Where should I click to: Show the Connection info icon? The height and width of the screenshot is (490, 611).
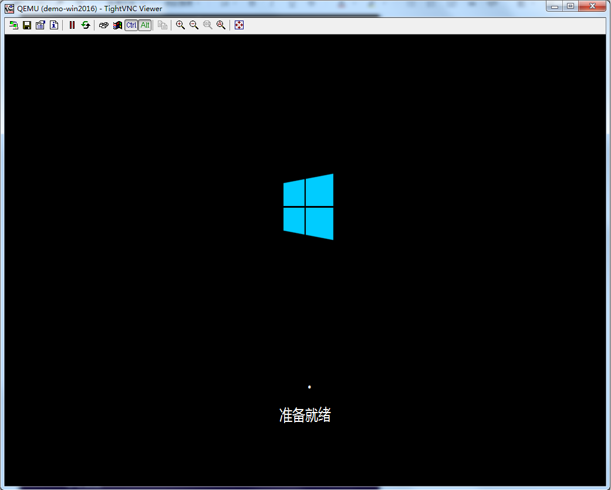pos(54,25)
